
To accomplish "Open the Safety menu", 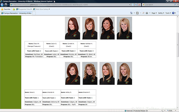I will point(161,13).
